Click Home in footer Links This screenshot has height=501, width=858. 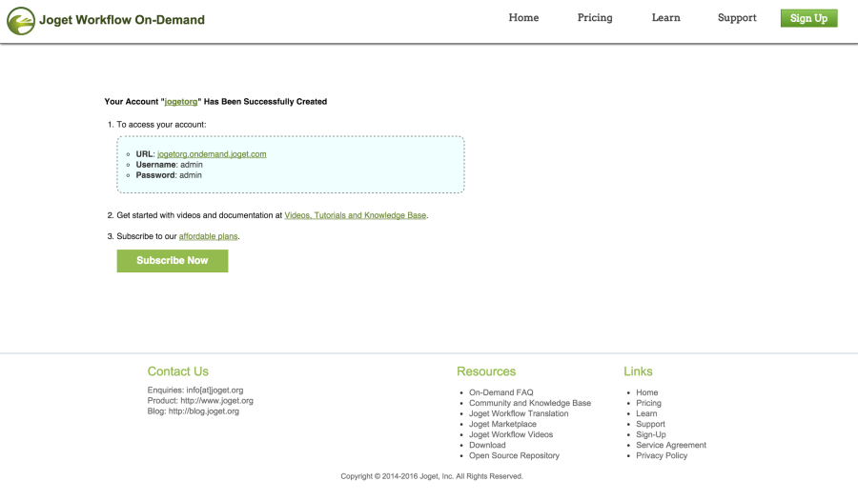coord(646,392)
